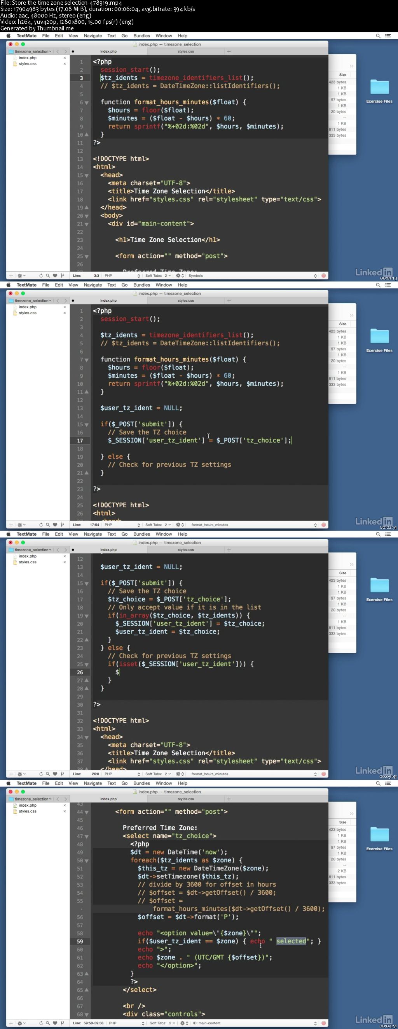398x1029 pixels.
Task: Fold the isset block at line 25 in the 00:03:41 frame
Action: pos(87,665)
